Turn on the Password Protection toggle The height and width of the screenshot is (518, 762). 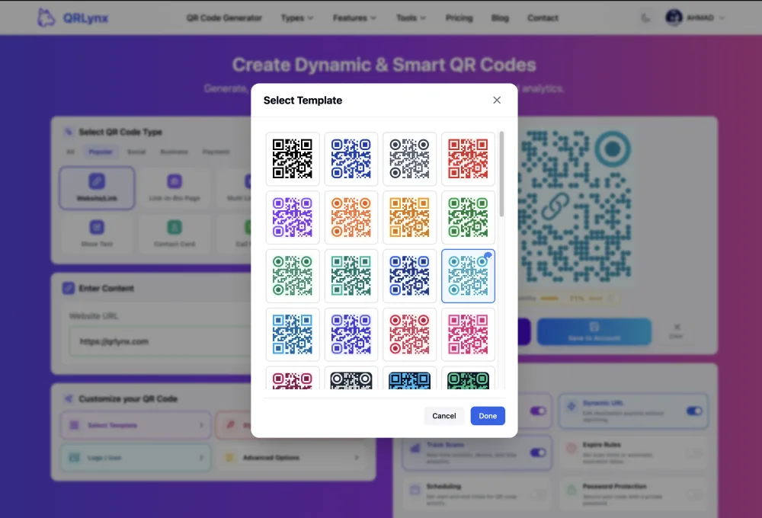pyautogui.click(x=693, y=494)
